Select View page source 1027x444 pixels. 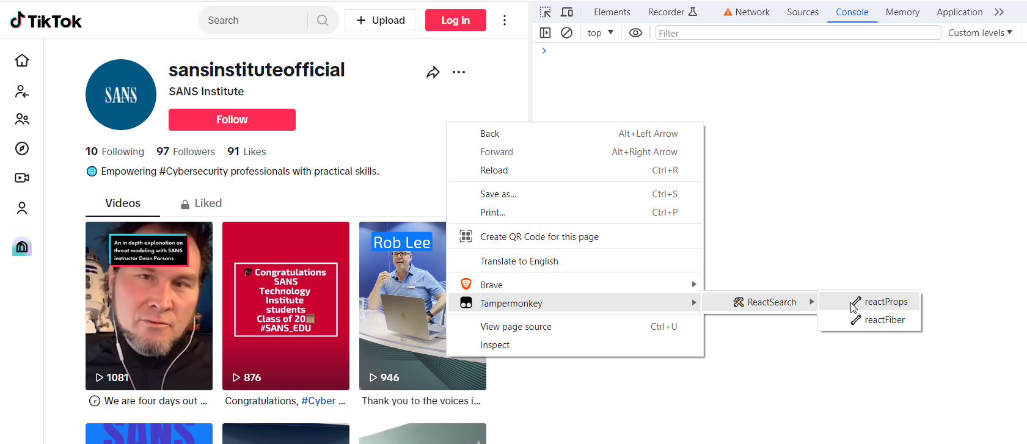click(576, 327)
